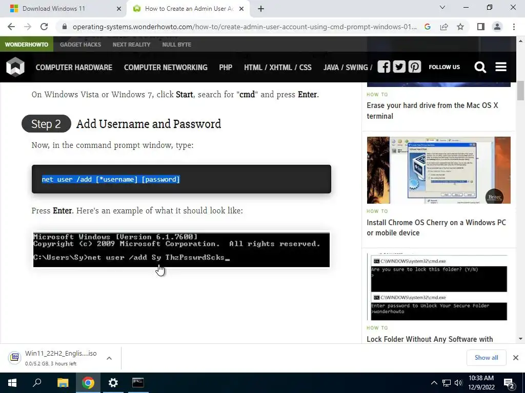
Task: Open the Win11_22H2 iso download item
Action: (x=53, y=358)
